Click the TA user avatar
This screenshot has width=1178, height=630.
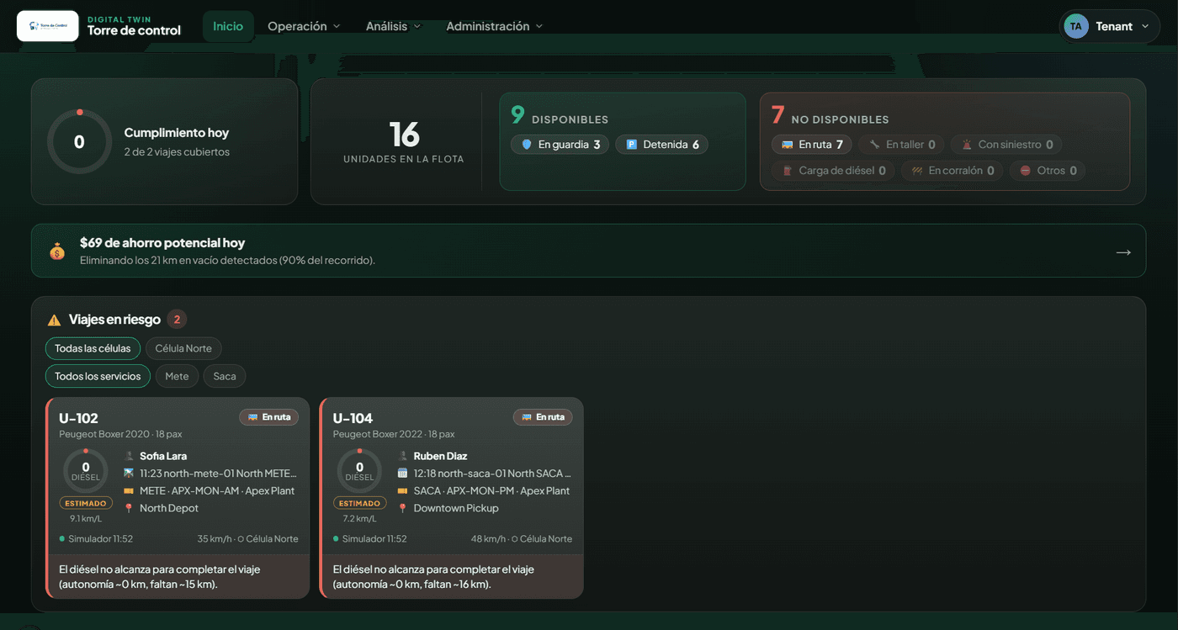(x=1075, y=26)
